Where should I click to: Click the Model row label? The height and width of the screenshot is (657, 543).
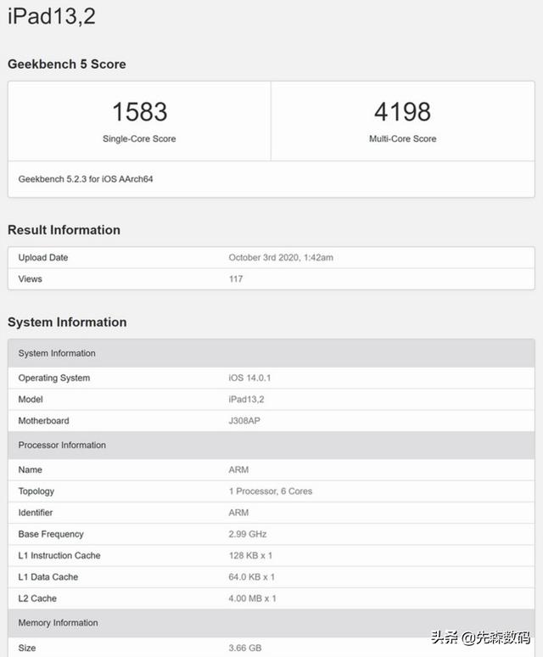31,399
